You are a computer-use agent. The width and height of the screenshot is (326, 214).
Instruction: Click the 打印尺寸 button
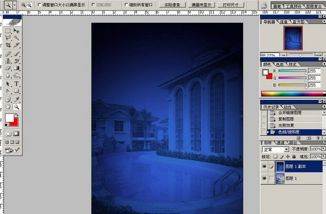pos(231,5)
